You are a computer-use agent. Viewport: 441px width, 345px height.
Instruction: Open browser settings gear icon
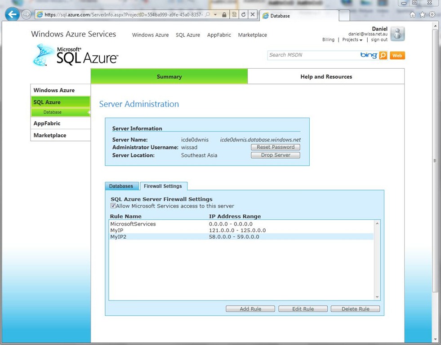click(432, 15)
